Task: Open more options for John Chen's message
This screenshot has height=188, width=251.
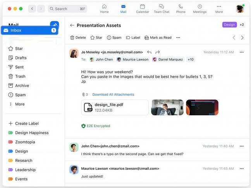Action: (242, 146)
